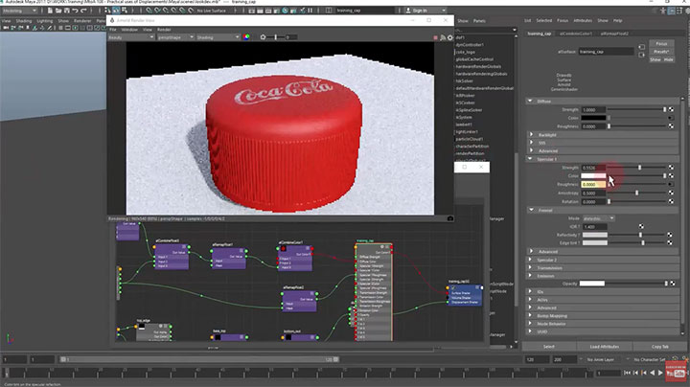Collapse the Fresnel section

pyautogui.click(x=532, y=210)
